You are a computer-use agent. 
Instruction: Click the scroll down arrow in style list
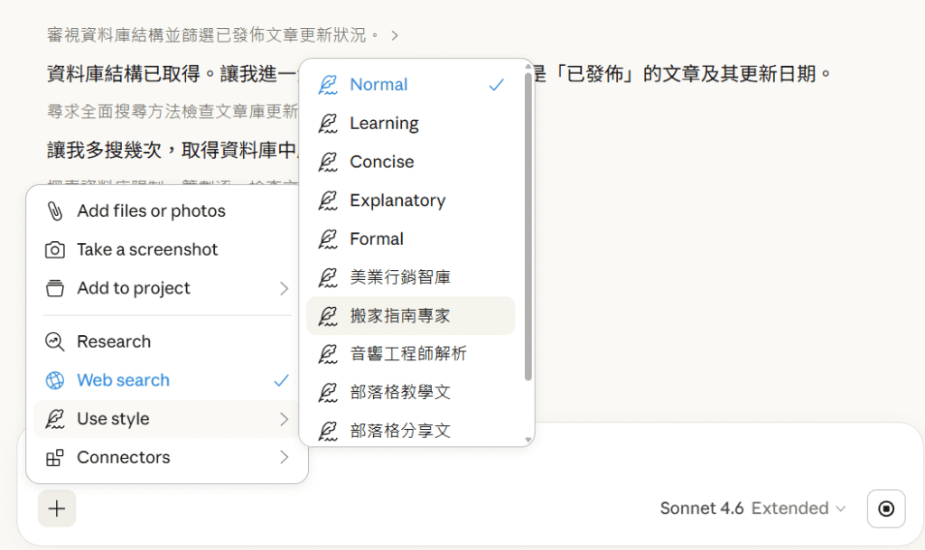click(x=528, y=440)
